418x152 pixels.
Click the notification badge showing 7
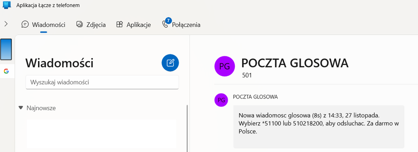(x=168, y=20)
